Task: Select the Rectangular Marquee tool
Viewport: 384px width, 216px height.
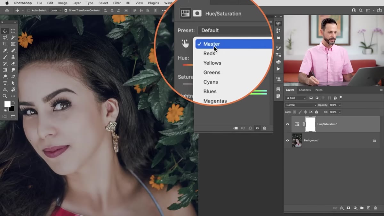Action: click(13, 31)
